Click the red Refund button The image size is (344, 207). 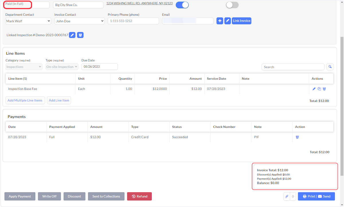[x=139, y=196]
